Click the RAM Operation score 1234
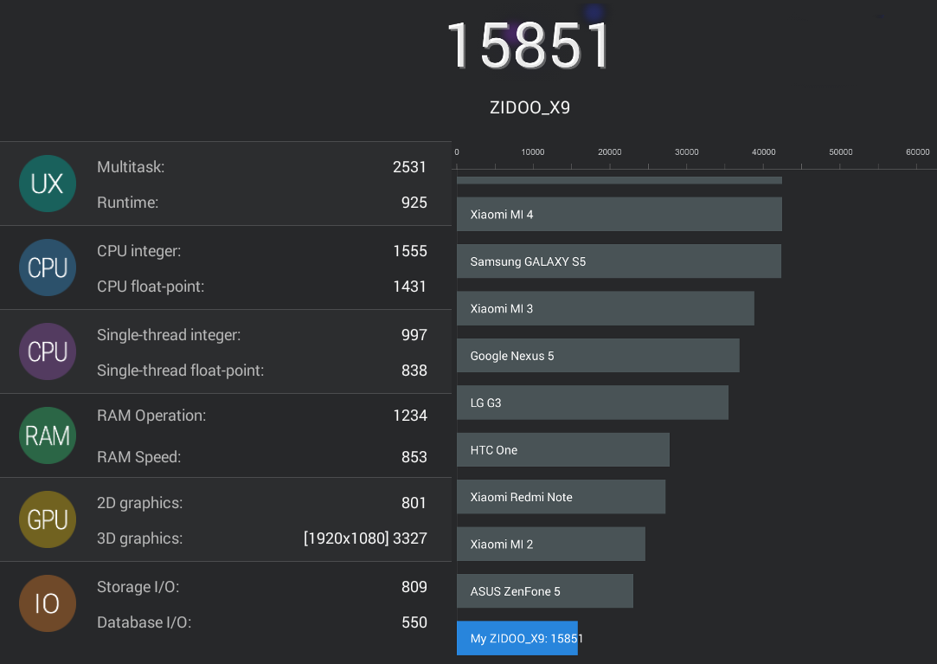The image size is (937, 664). 410,416
